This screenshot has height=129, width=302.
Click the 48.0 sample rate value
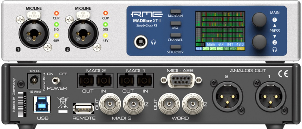pos(239,45)
